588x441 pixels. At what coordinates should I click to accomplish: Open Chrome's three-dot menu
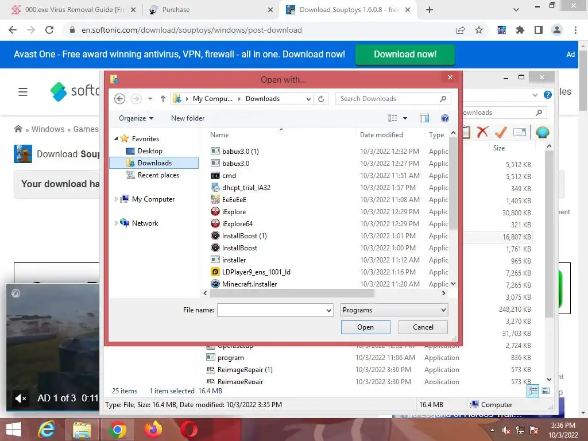coord(575,30)
